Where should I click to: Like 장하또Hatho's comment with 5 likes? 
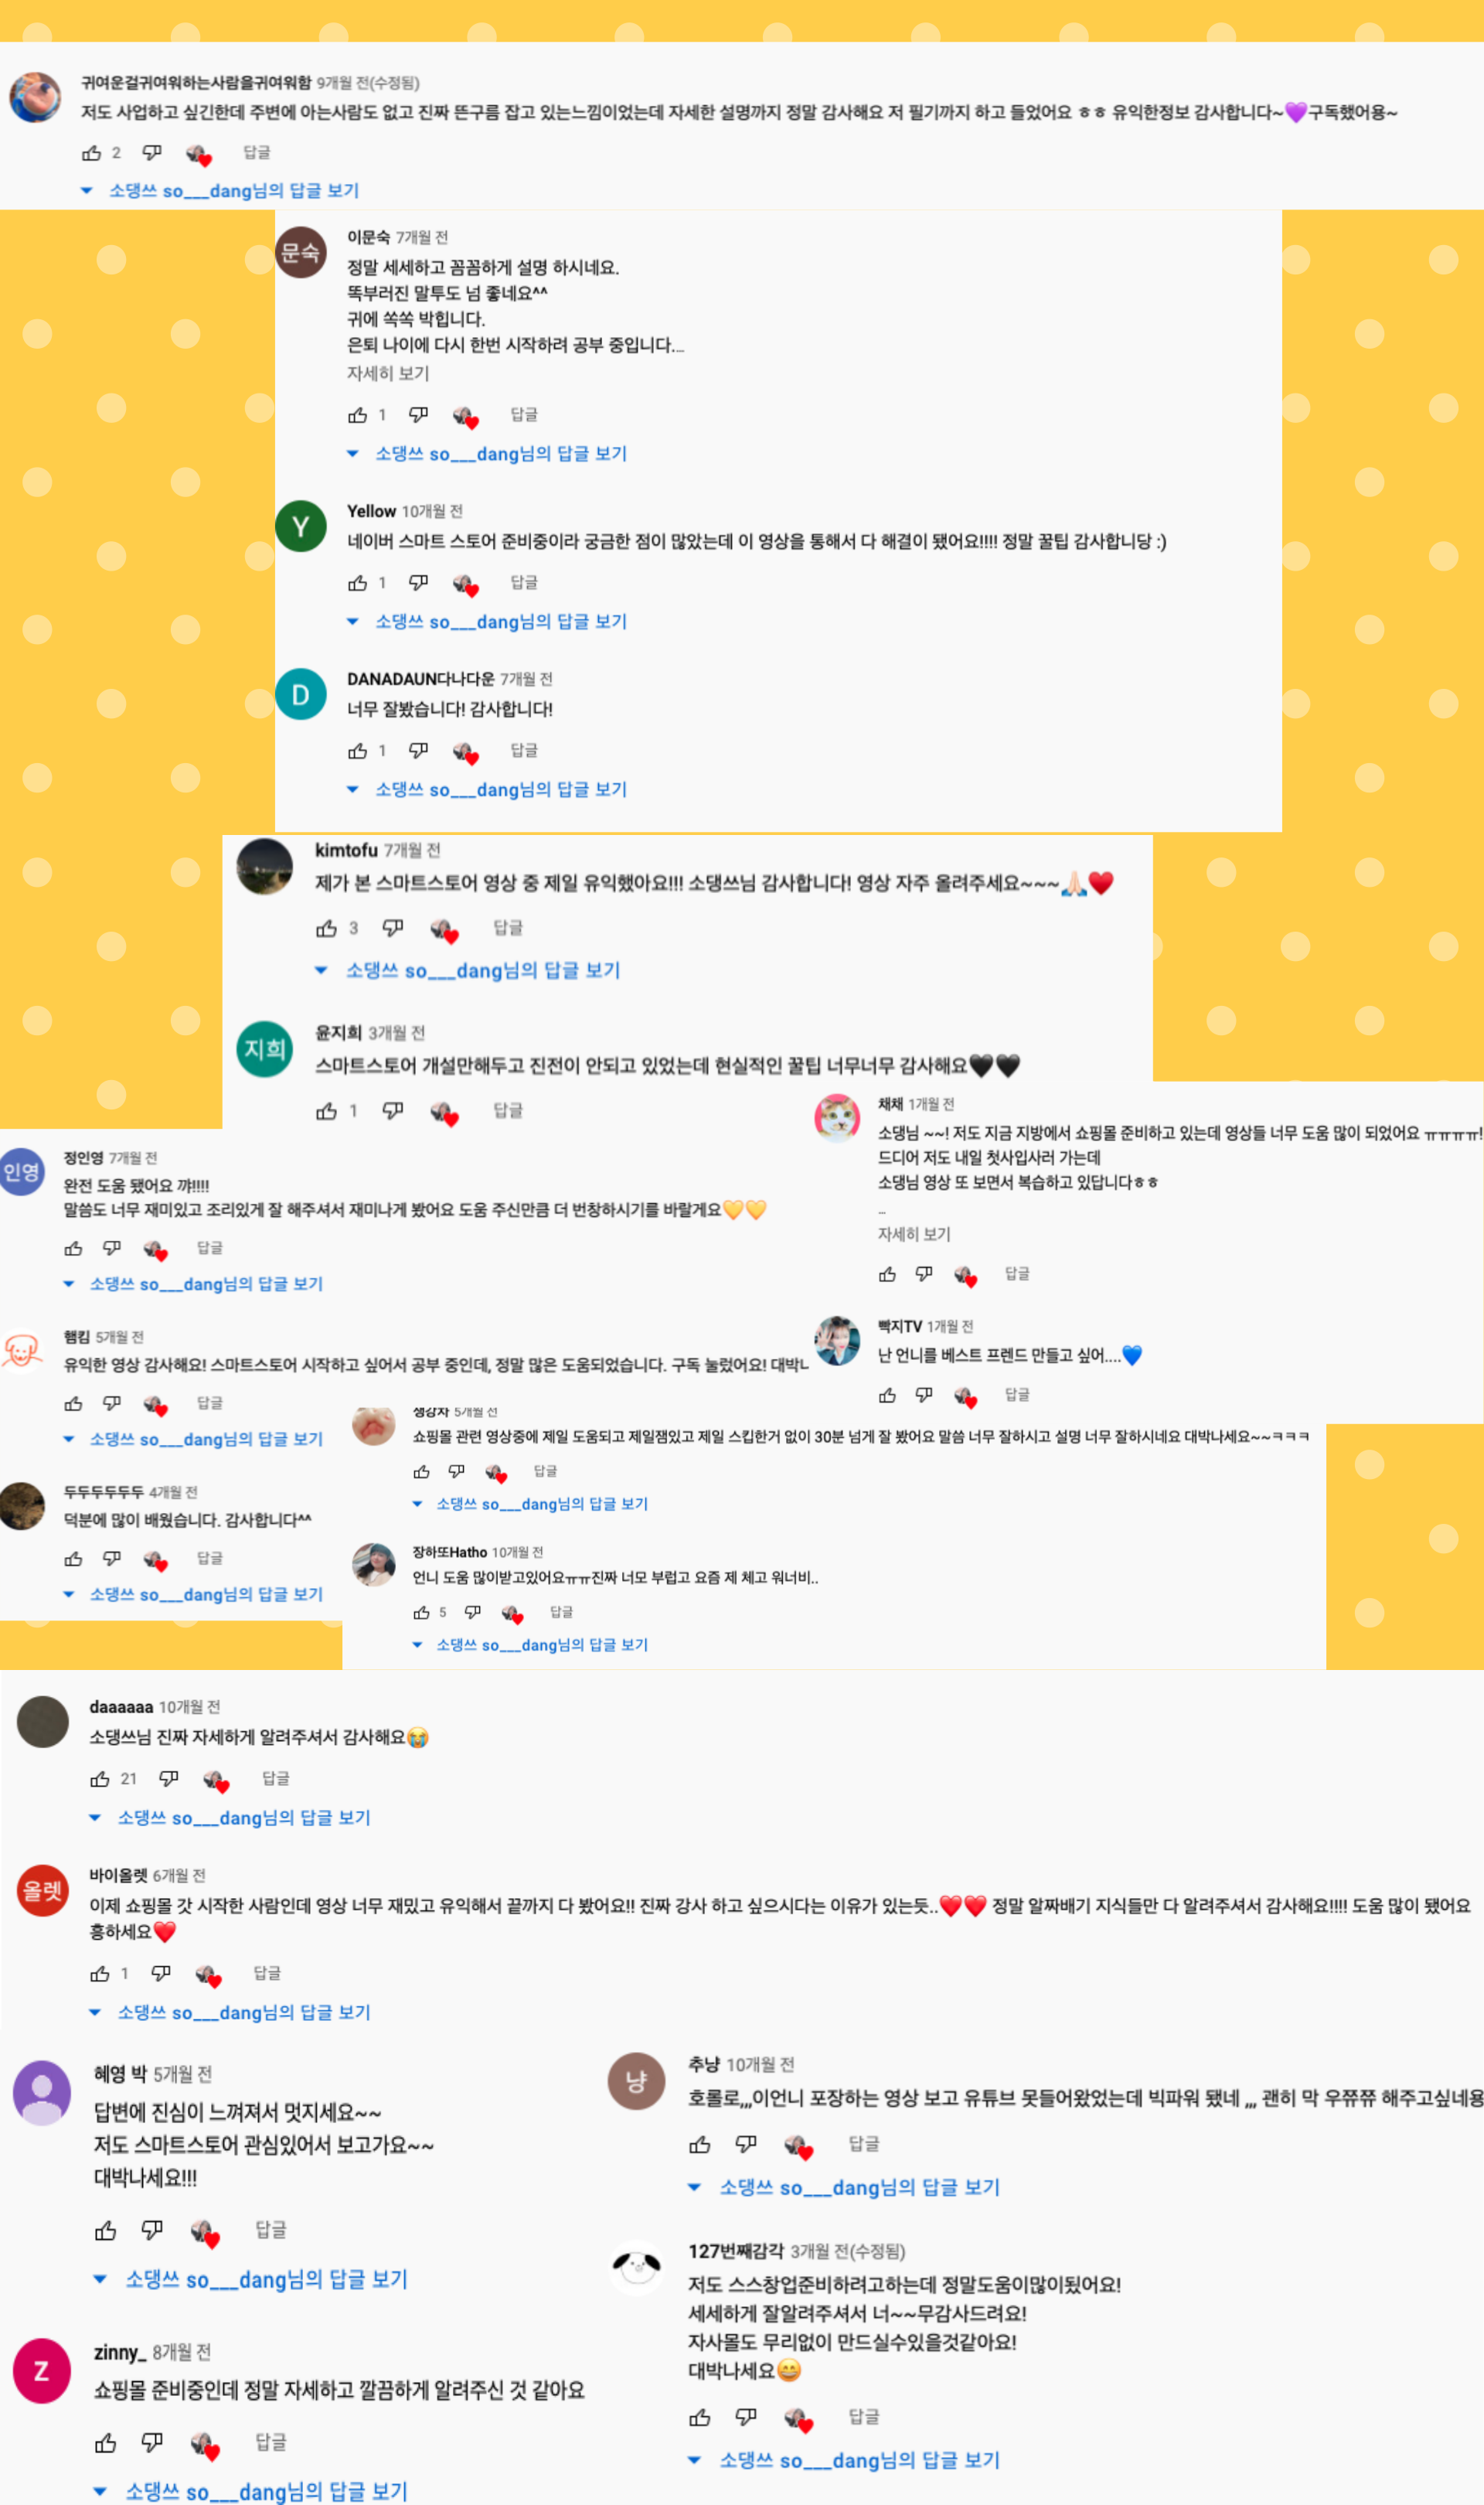coord(422,1612)
